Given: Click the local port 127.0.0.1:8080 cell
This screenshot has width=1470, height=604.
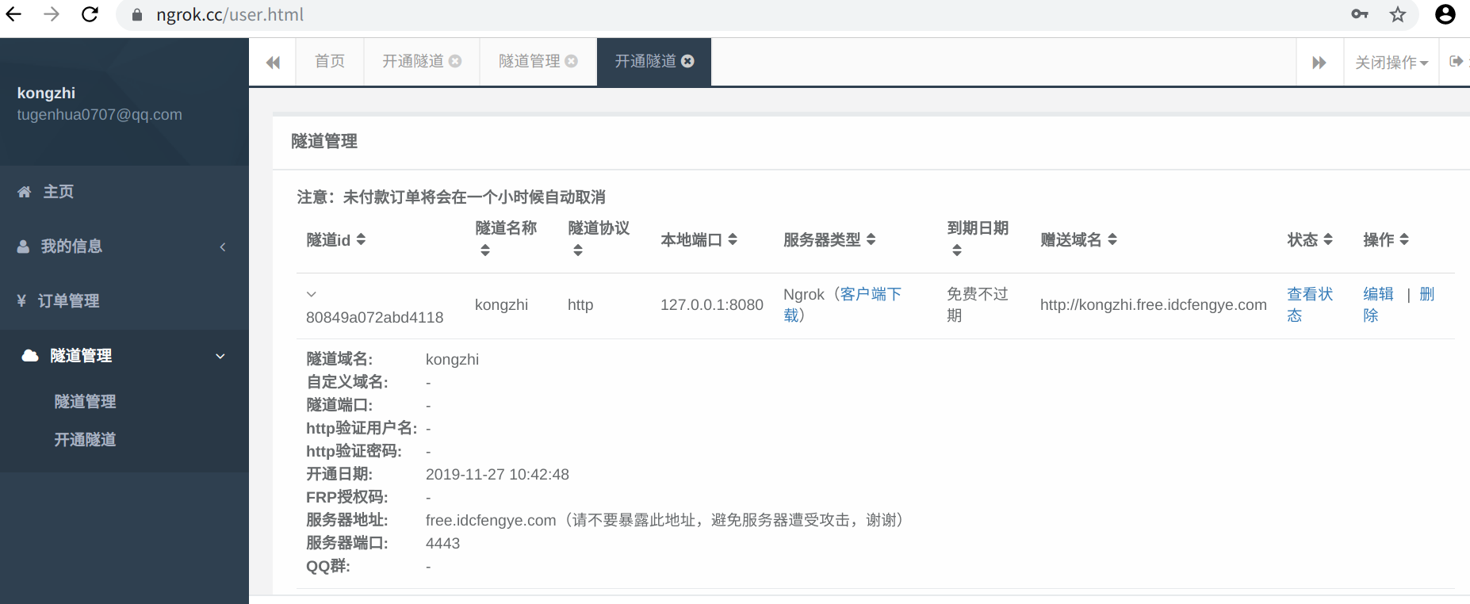Looking at the screenshot, I should [x=712, y=305].
